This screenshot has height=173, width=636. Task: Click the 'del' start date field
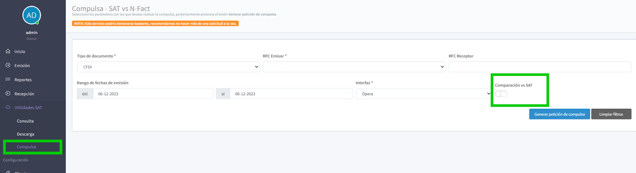(x=153, y=94)
